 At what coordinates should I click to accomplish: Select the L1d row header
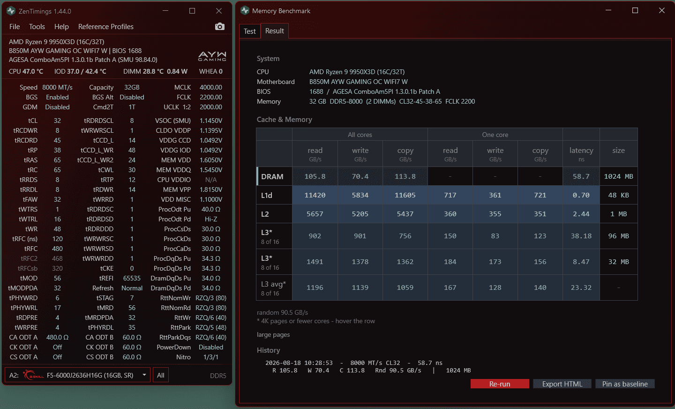pyautogui.click(x=274, y=195)
